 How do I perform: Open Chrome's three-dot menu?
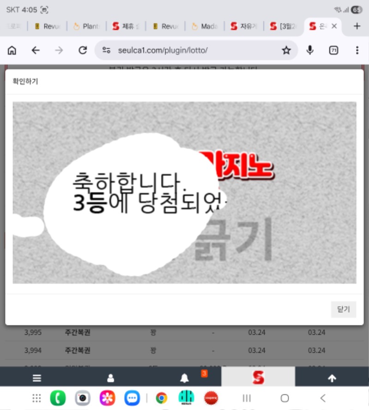tap(357, 50)
